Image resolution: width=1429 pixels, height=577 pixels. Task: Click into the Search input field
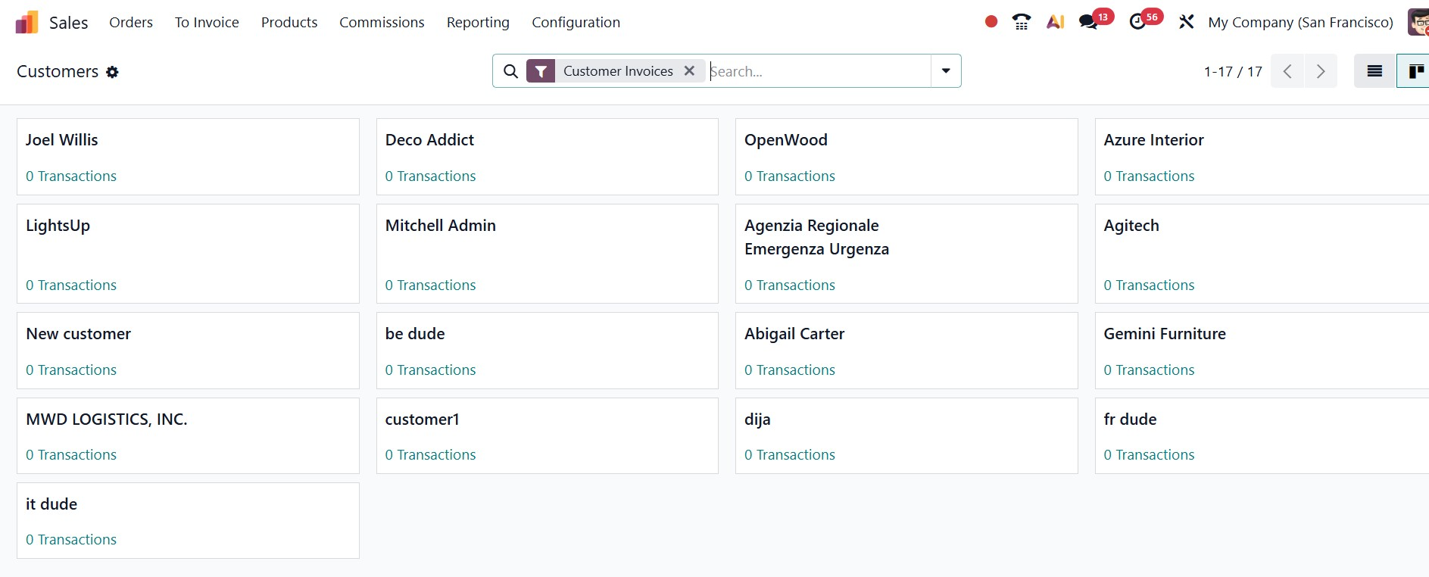(x=818, y=71)
